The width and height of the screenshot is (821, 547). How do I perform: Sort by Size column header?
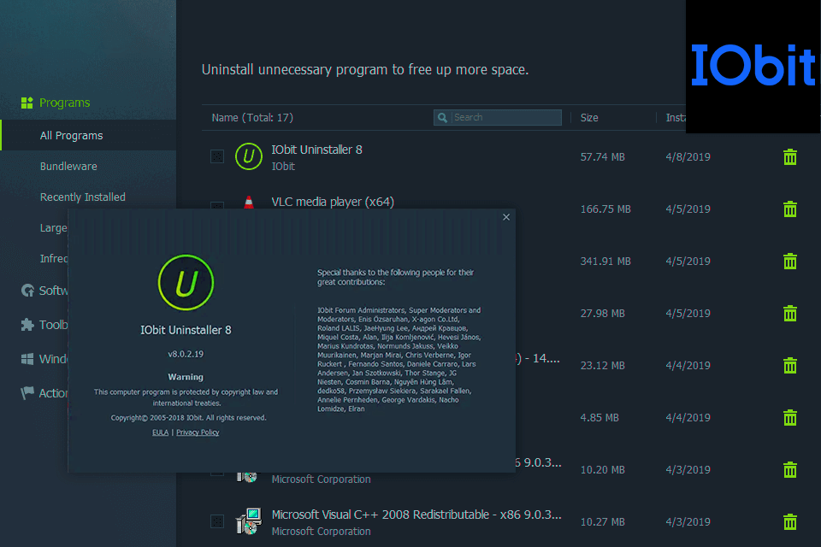pyautogui.click(x=589, y=118)
